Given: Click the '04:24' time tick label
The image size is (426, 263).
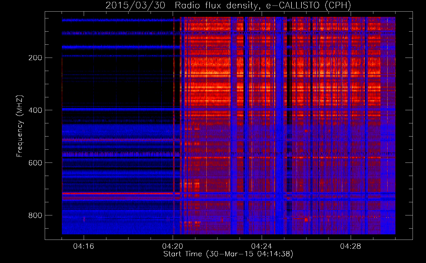Looking at the screenshot, I should coord(262,246).
